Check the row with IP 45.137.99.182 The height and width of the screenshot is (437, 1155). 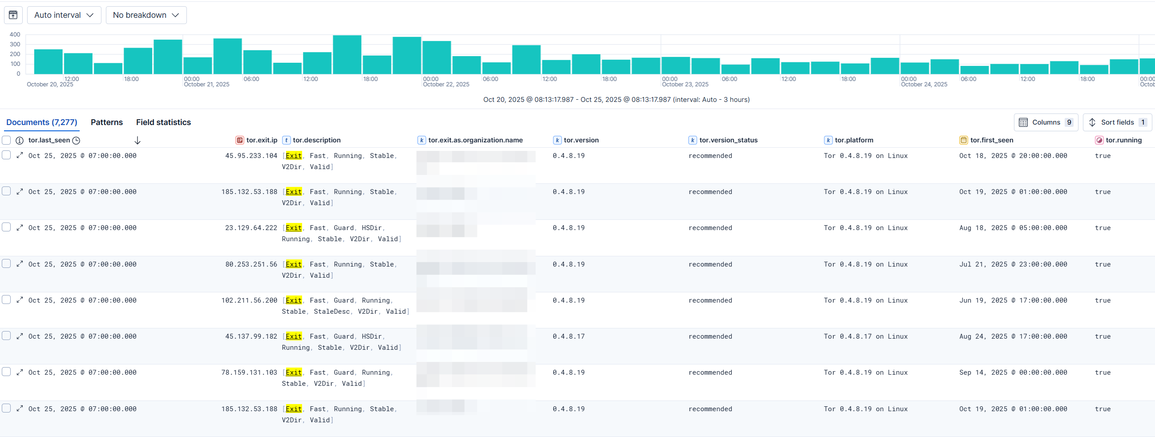coord(6,336)
